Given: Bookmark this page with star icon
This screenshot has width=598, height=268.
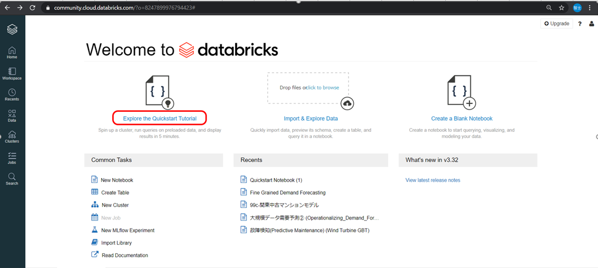Looking at the screenshot, I should [562, 7].
